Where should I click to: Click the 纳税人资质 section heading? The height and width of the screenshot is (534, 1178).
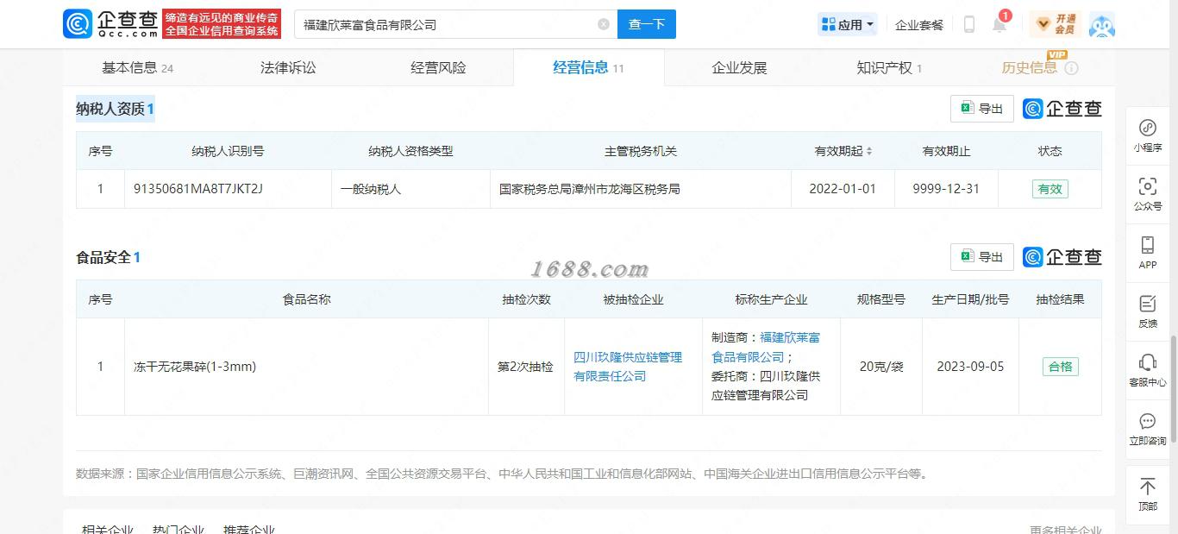click(116, 109)
